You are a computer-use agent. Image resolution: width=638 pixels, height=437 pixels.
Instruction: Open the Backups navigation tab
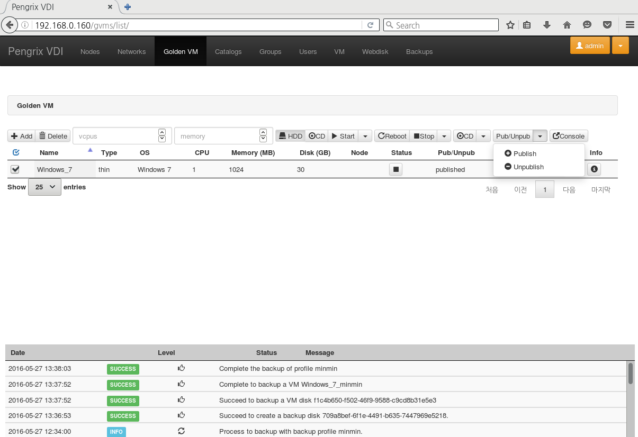coord(419,51)
